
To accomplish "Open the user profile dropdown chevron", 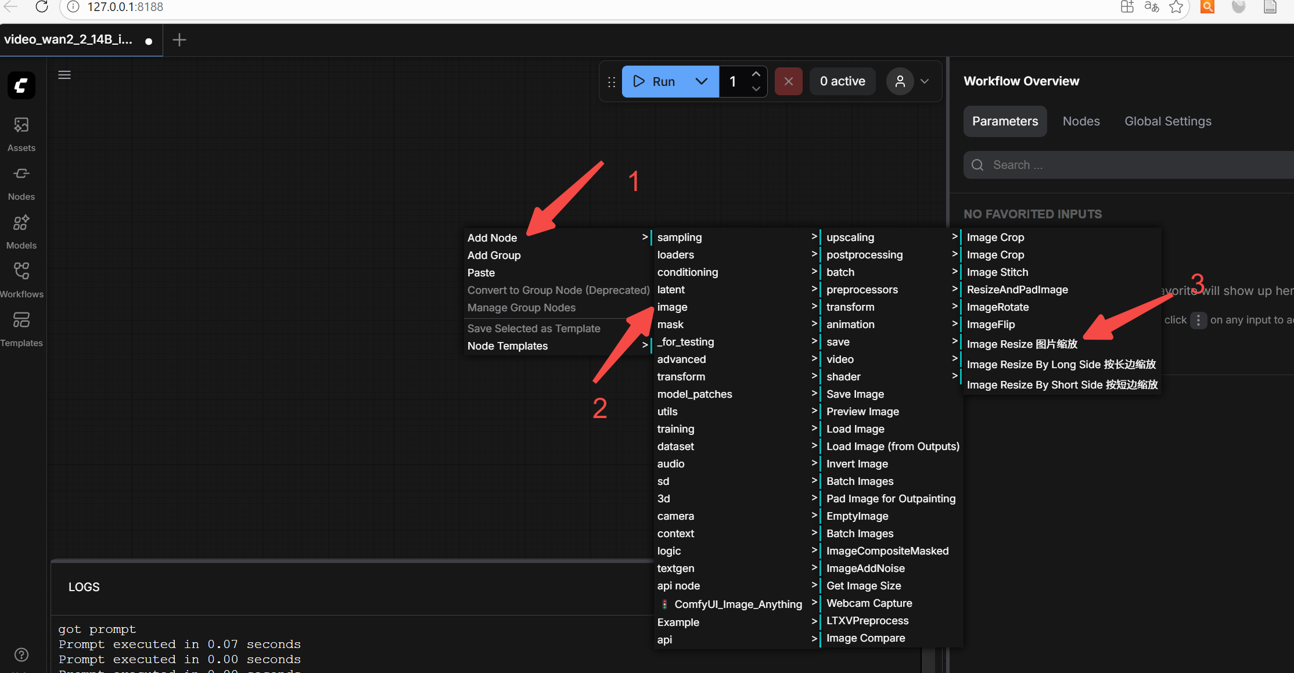I will [x=925, y=81].
